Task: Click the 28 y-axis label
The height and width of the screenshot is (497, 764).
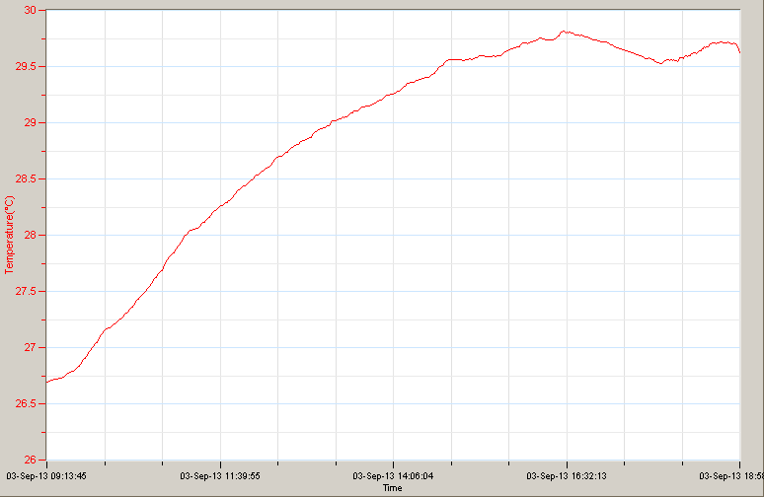Action: [31, 235]
